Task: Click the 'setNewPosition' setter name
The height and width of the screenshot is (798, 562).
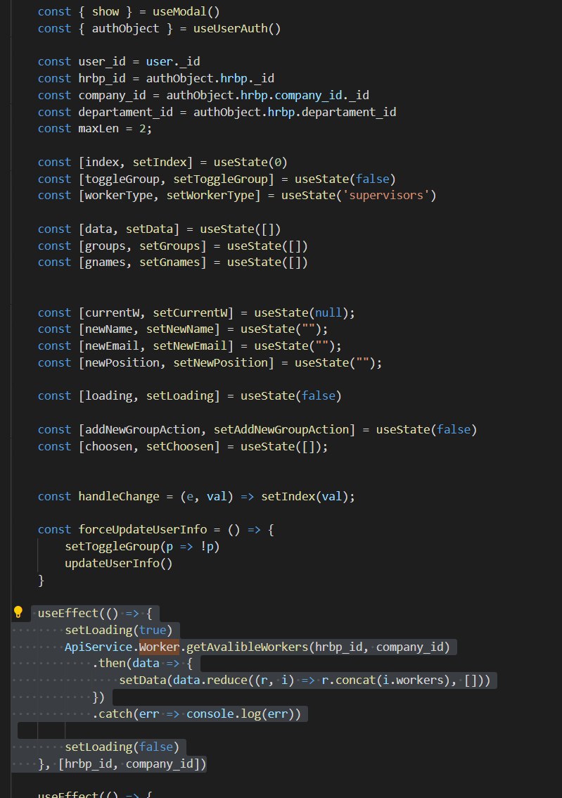Action: (220, 362)
